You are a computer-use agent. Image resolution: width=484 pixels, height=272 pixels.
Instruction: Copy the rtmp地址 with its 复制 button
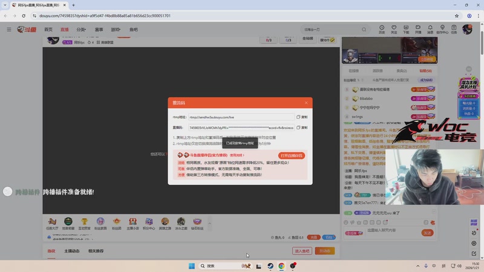pos(302,117)
